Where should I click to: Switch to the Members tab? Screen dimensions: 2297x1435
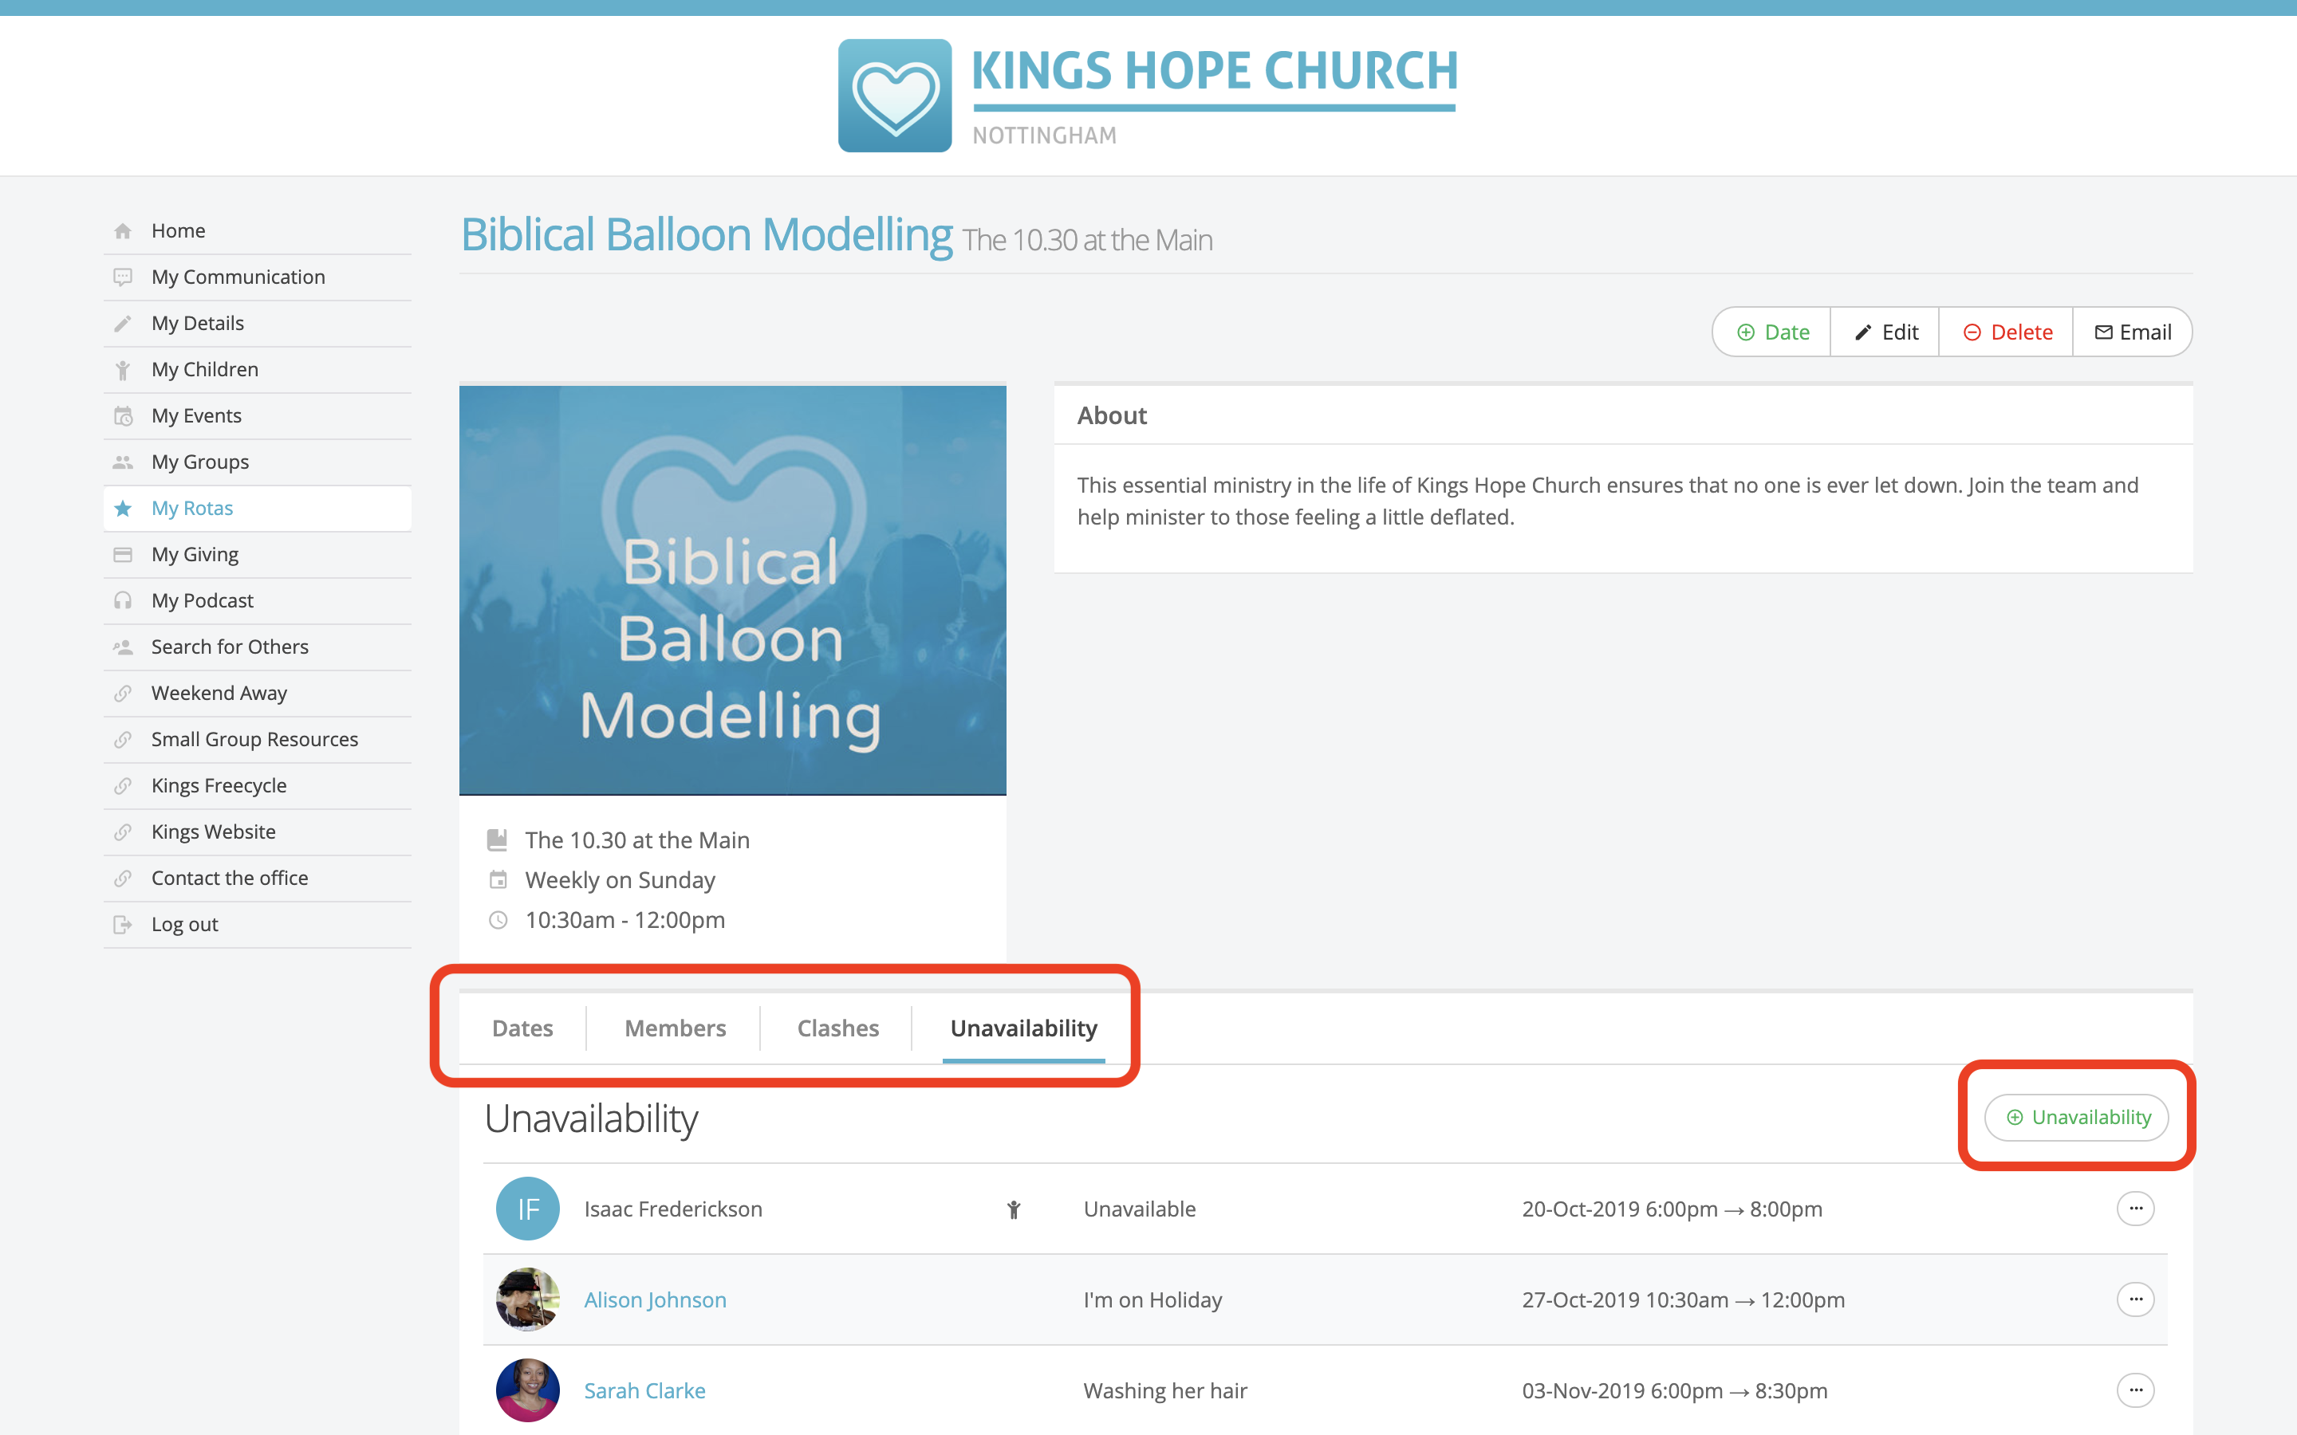[x=675, y=1028]
